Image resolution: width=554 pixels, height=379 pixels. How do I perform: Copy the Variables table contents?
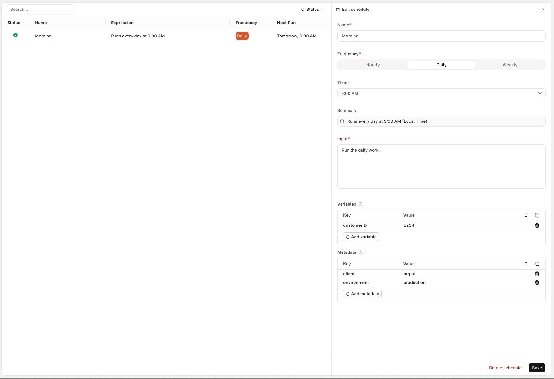[x=537, y=215]
